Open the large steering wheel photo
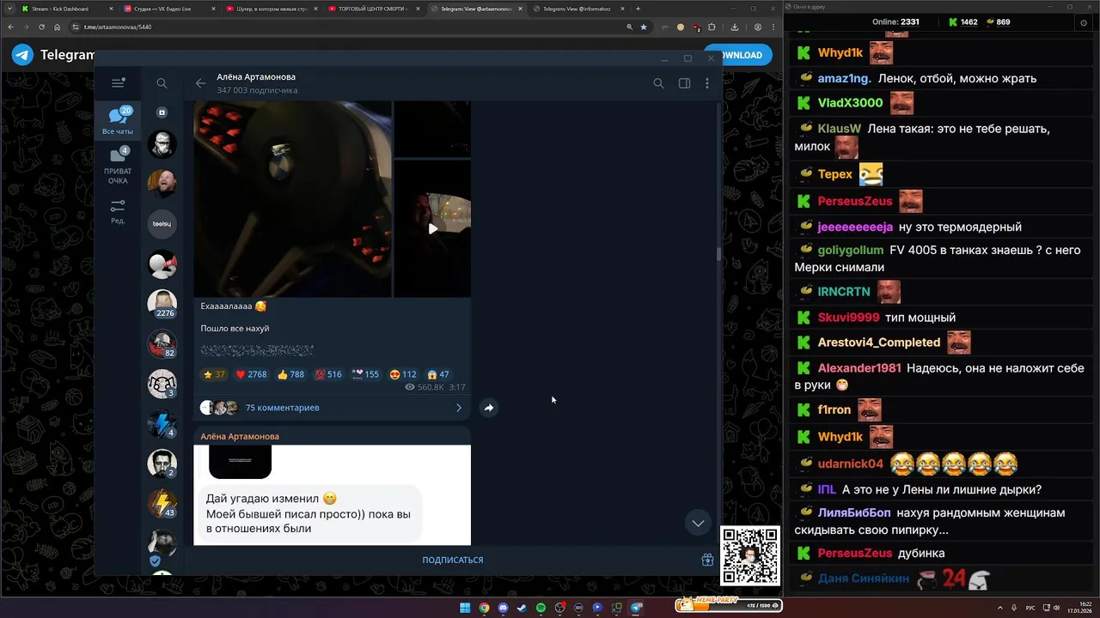This screenshot has width=1100, height=618. click(x=293, y=199)
